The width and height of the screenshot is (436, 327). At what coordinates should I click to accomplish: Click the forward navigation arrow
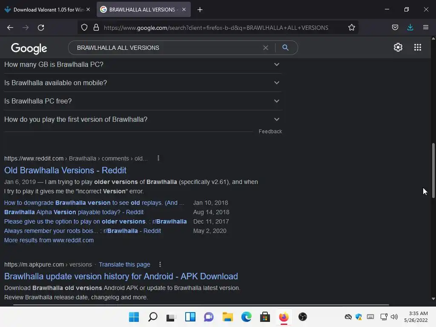[x=26, y=28]
